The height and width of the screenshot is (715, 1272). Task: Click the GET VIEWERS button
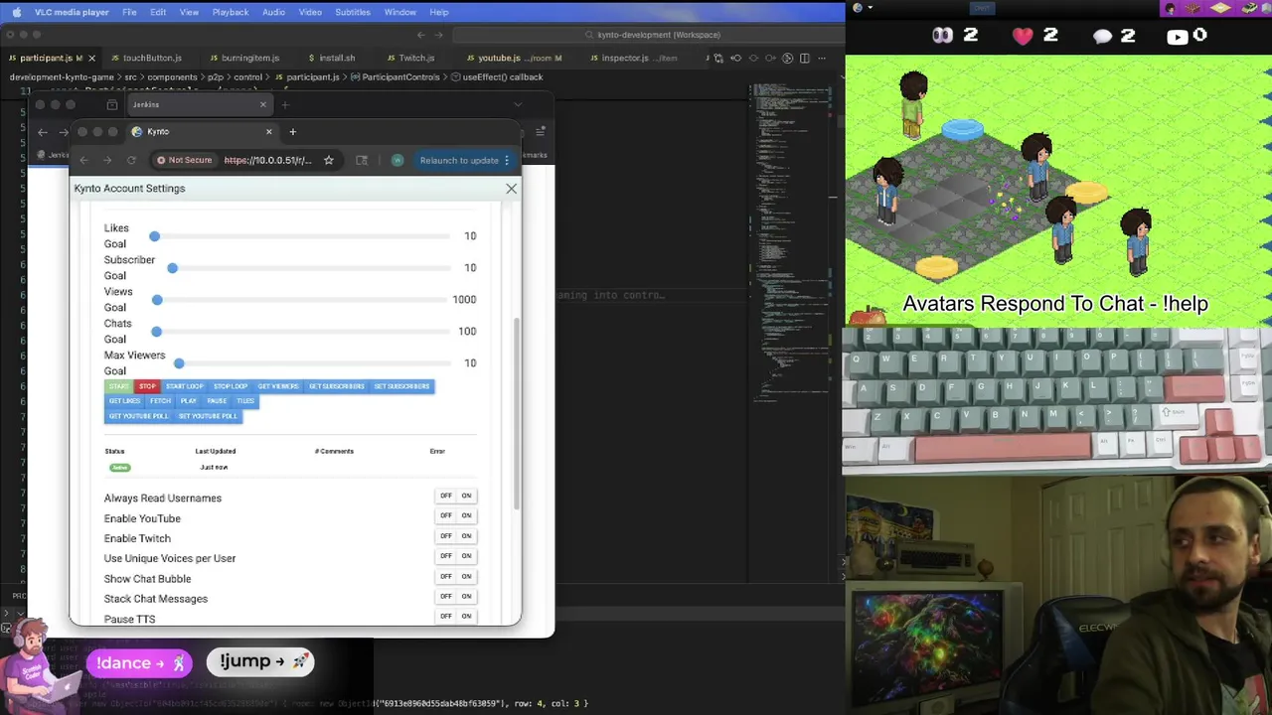[278, 386]
